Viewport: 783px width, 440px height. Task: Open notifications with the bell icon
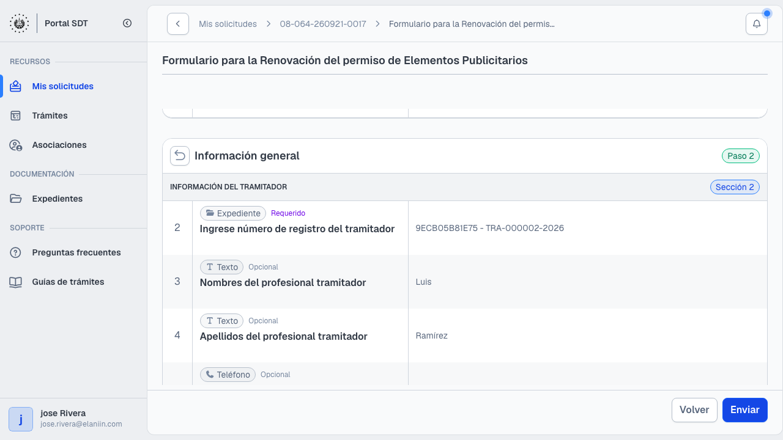757,24
